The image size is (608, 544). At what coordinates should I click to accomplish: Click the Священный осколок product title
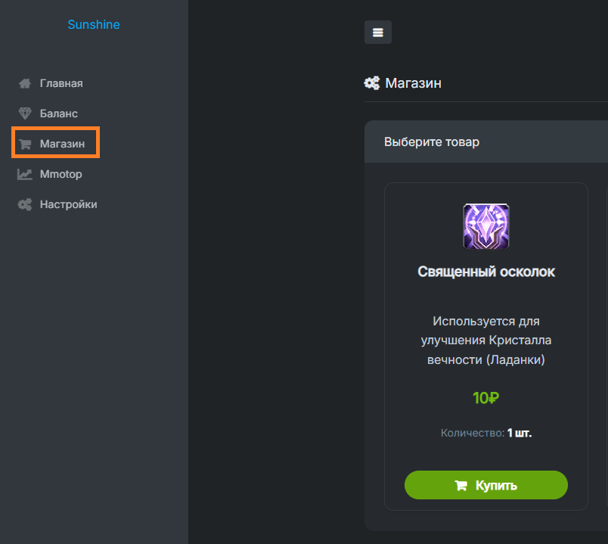[x=486, y=272]
